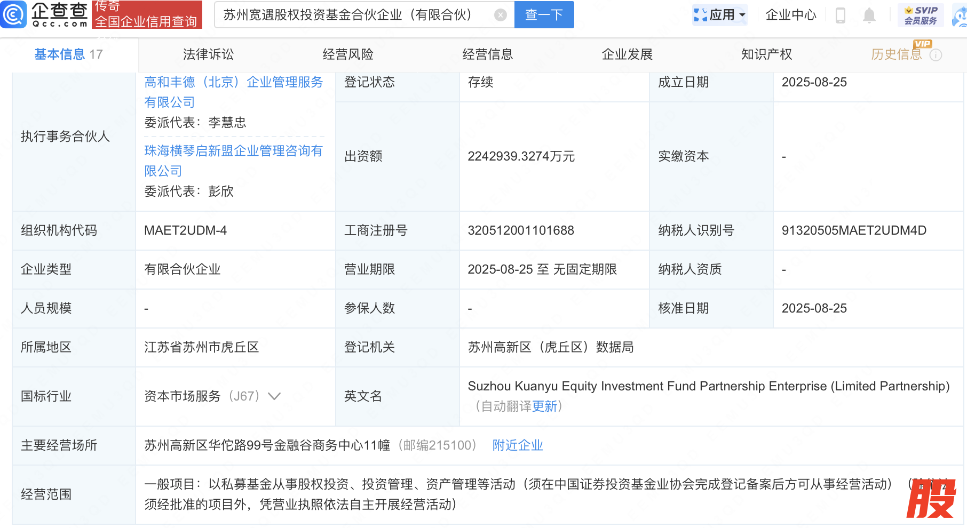Click the 传奇 全国企业信用查询 red banner
Screen dimensions: 967x528
point(147,14)
